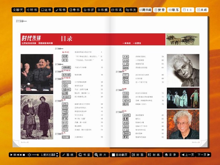Set view to 1:1 scale
This screenshot has width=220, height=165.
point(188,10)
